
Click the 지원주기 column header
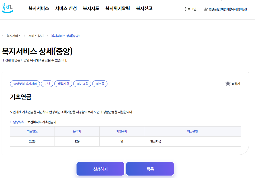[x=122, y=131]
